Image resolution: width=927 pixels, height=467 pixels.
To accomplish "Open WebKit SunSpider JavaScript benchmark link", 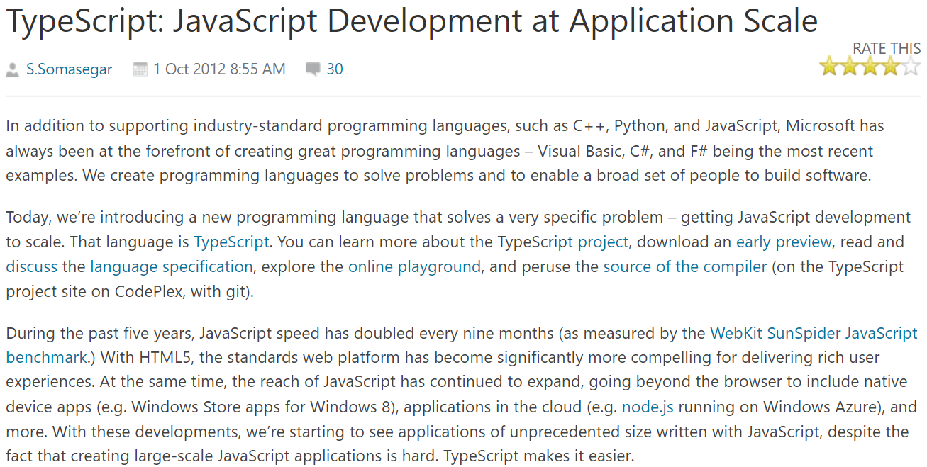I will click(x=814, y=333).
